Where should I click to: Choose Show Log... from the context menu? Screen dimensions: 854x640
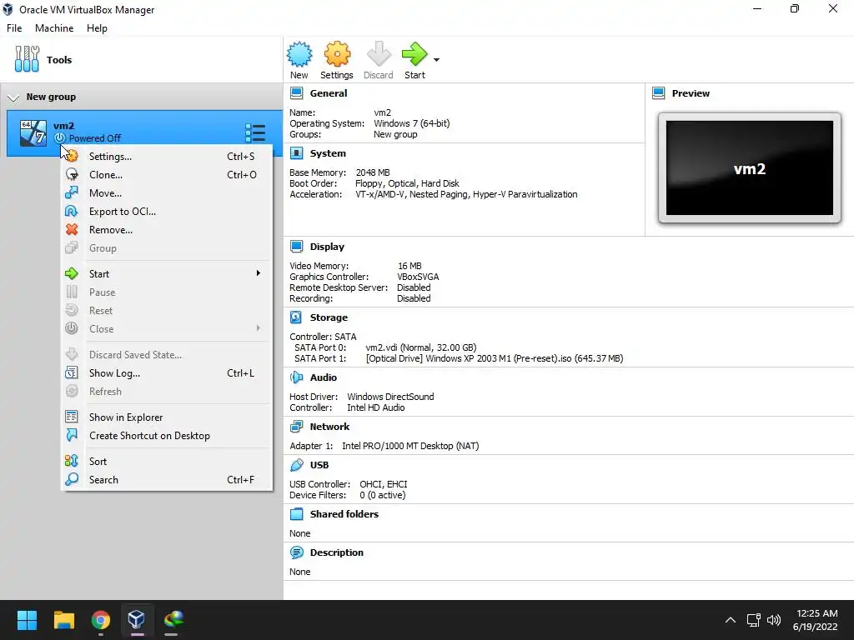click(x=167, y=373)
